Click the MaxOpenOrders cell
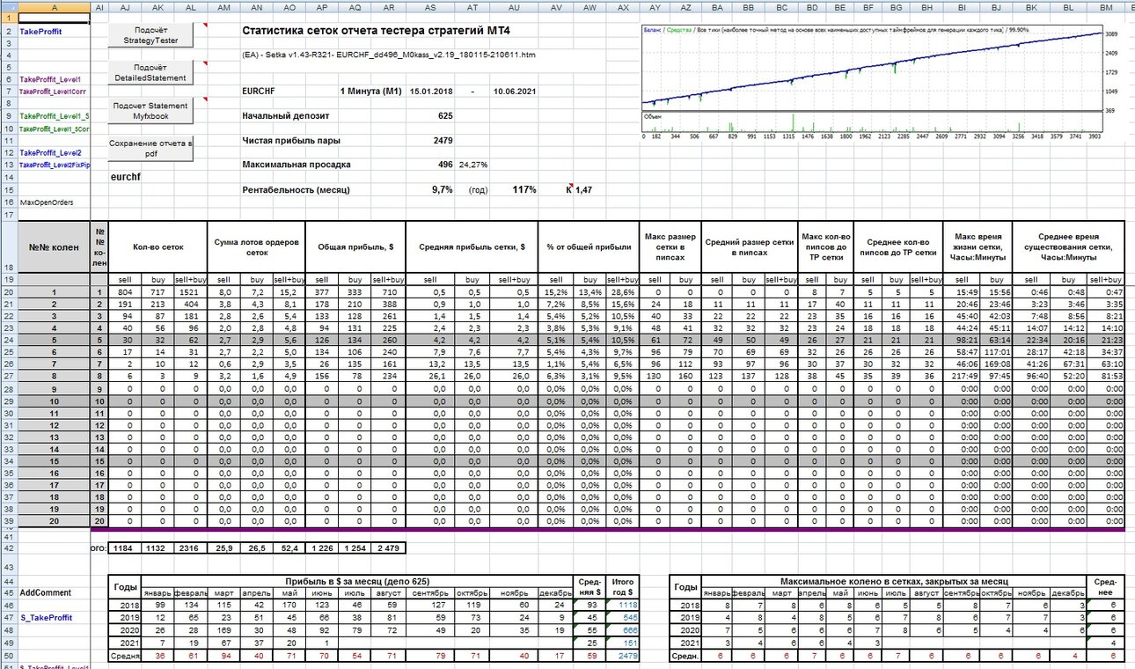Image resolution: width=1135 pixels, height=669 pixels. pos(54,202)
